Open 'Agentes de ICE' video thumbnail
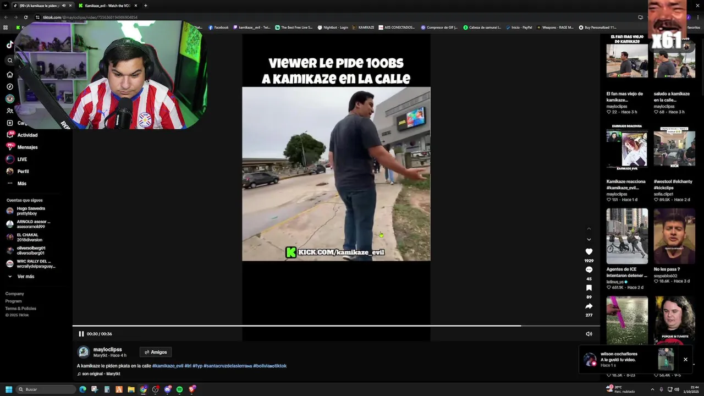The height and width of the screenshot is (396, 704). [x=627, y=235]
